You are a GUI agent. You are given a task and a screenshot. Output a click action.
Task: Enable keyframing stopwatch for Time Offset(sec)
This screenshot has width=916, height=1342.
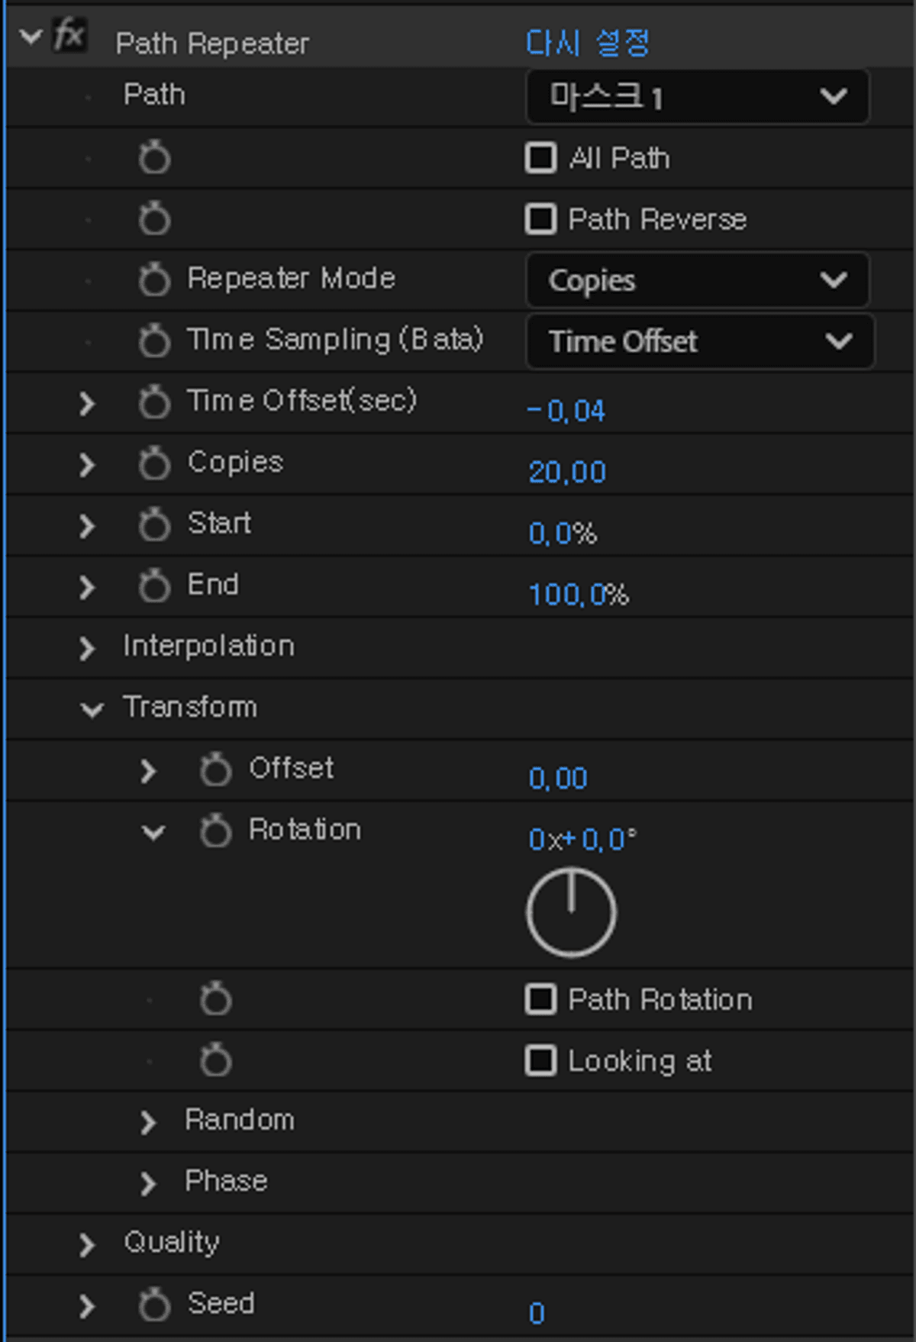tap(154, 402)
